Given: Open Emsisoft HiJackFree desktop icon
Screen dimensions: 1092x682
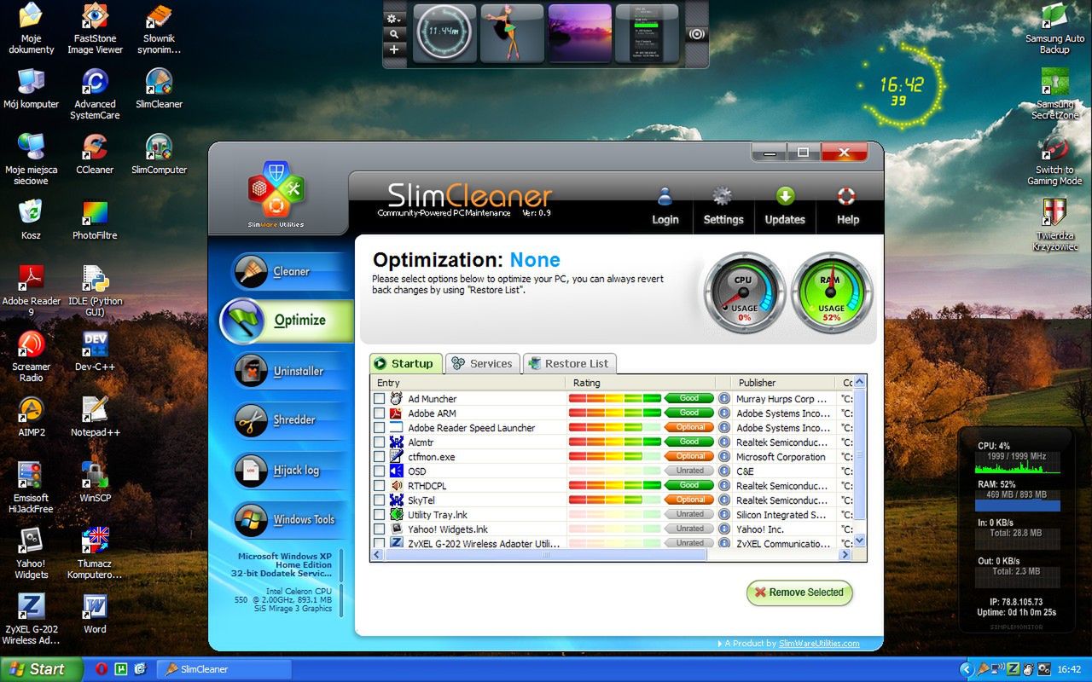Looking at the screenshot, I should 31,488.
